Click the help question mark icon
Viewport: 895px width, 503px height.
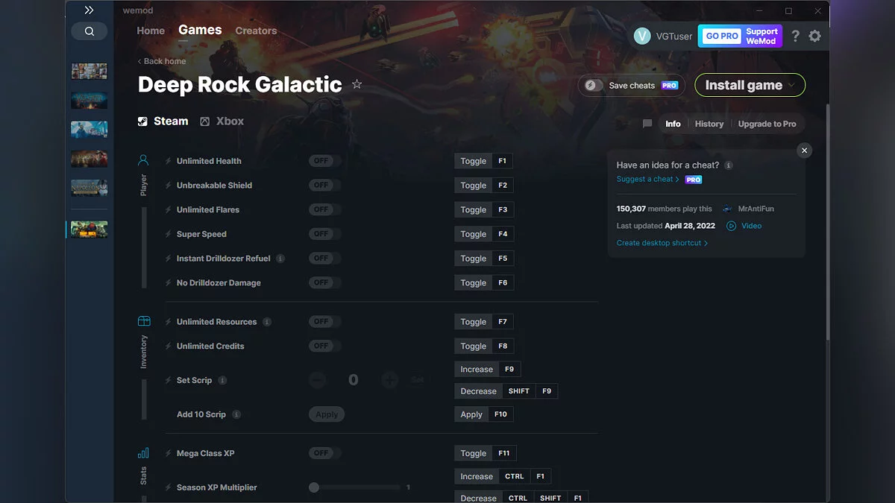tap(794, 35)
